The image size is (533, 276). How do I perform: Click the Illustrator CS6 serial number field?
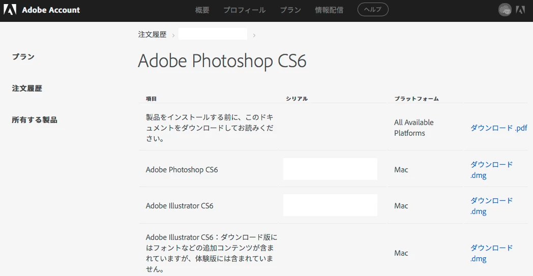pos(330,205)
